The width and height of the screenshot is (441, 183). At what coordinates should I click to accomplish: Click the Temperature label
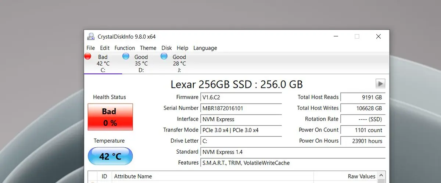tap(109, 141)
